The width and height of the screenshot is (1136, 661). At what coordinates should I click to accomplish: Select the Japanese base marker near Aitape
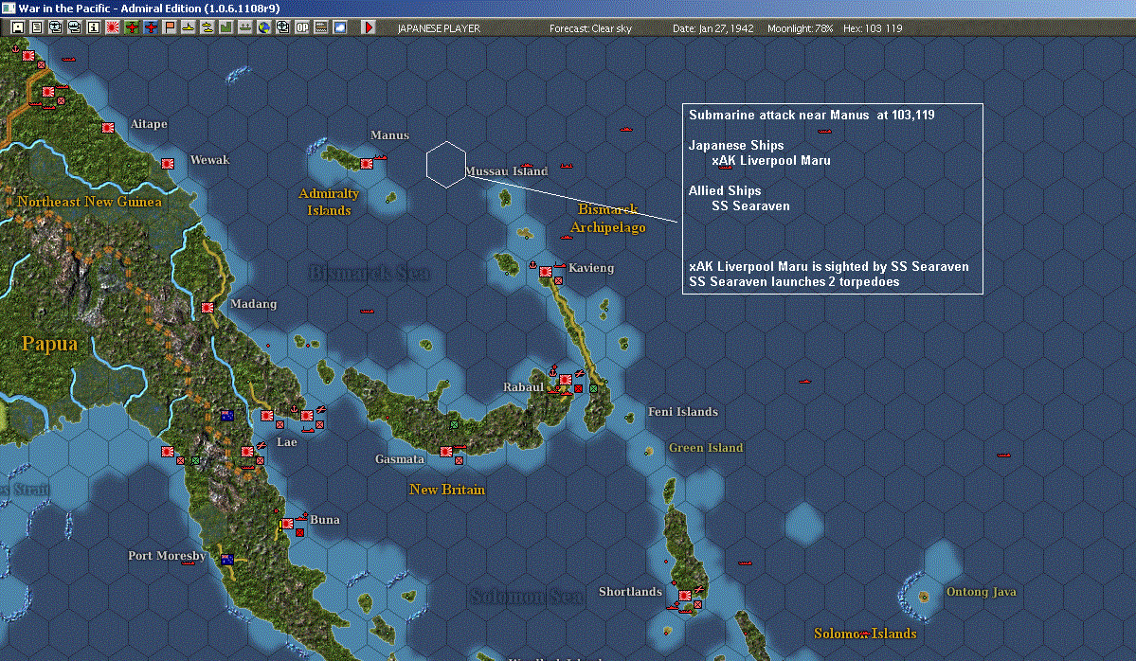pyautogui.click(x=108, y=128)
